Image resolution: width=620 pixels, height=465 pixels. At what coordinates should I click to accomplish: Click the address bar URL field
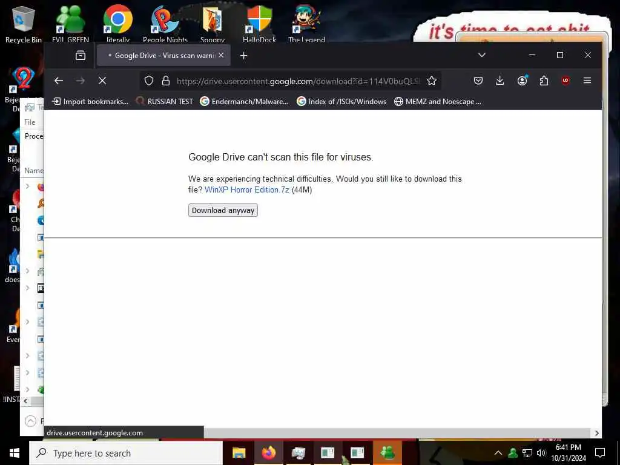point(298,81)
